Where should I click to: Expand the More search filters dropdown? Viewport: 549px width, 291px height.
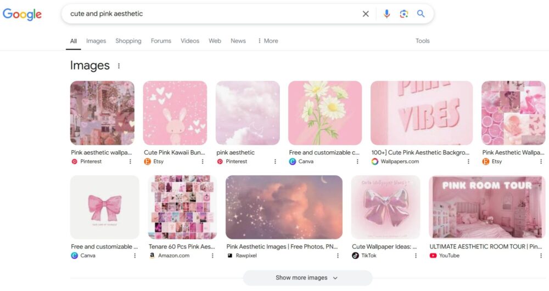coord(267,41)
